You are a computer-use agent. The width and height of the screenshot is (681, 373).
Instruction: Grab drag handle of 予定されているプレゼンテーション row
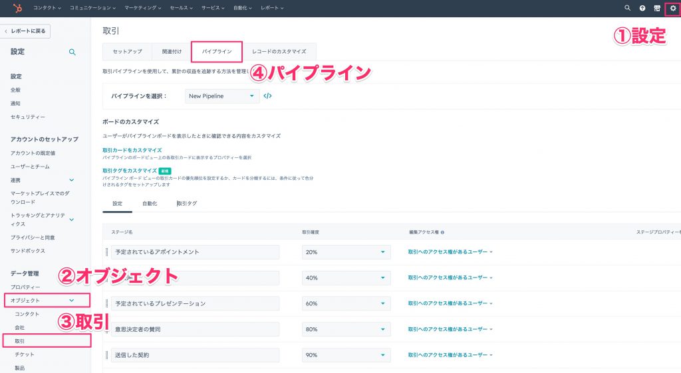click(x=107, y=303)
